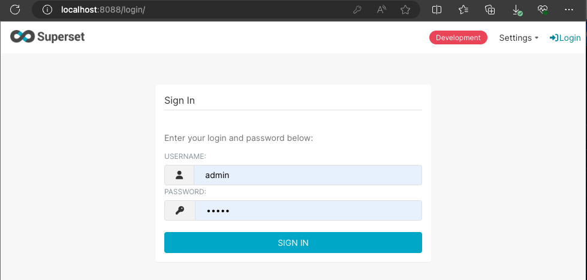Click the user icon beside username

179,175
